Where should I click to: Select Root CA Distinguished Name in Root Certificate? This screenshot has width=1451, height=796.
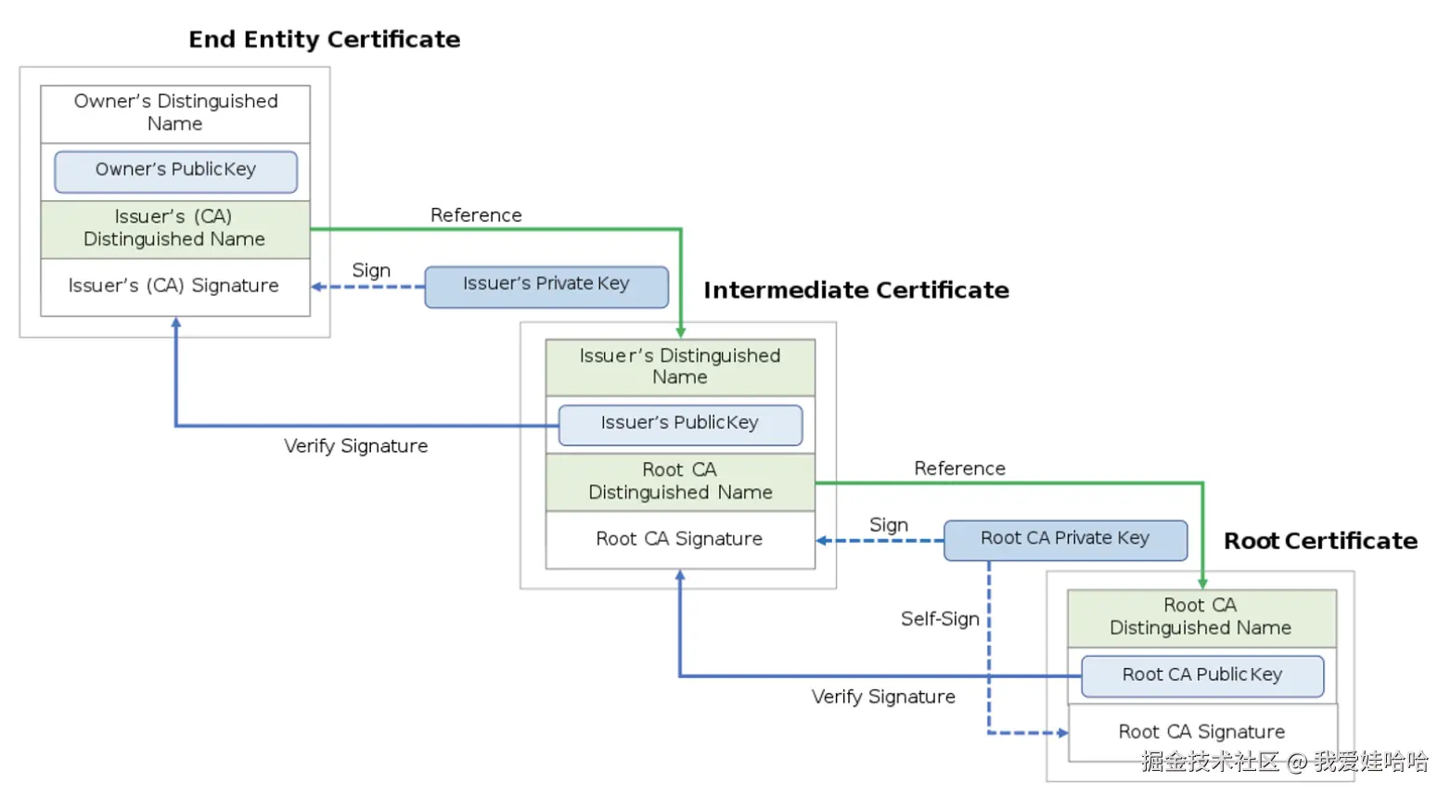1201,618
